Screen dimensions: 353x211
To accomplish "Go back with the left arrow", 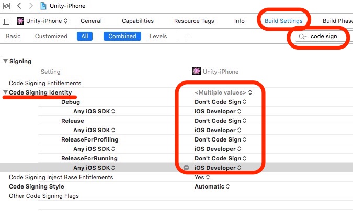I will [19, 6].
